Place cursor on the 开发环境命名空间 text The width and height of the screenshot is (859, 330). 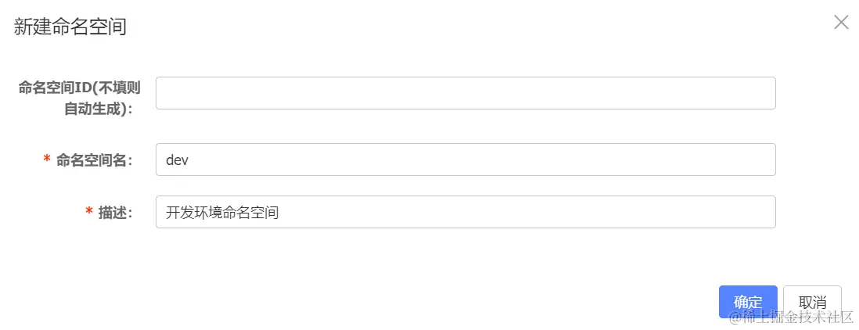(222, 212)
